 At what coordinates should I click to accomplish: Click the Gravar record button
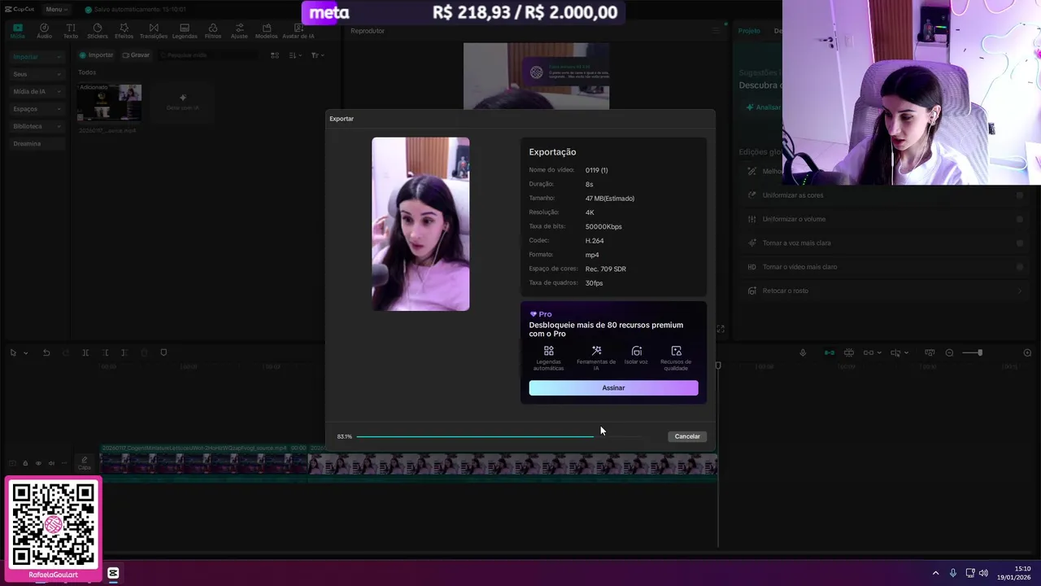point(136,55)
